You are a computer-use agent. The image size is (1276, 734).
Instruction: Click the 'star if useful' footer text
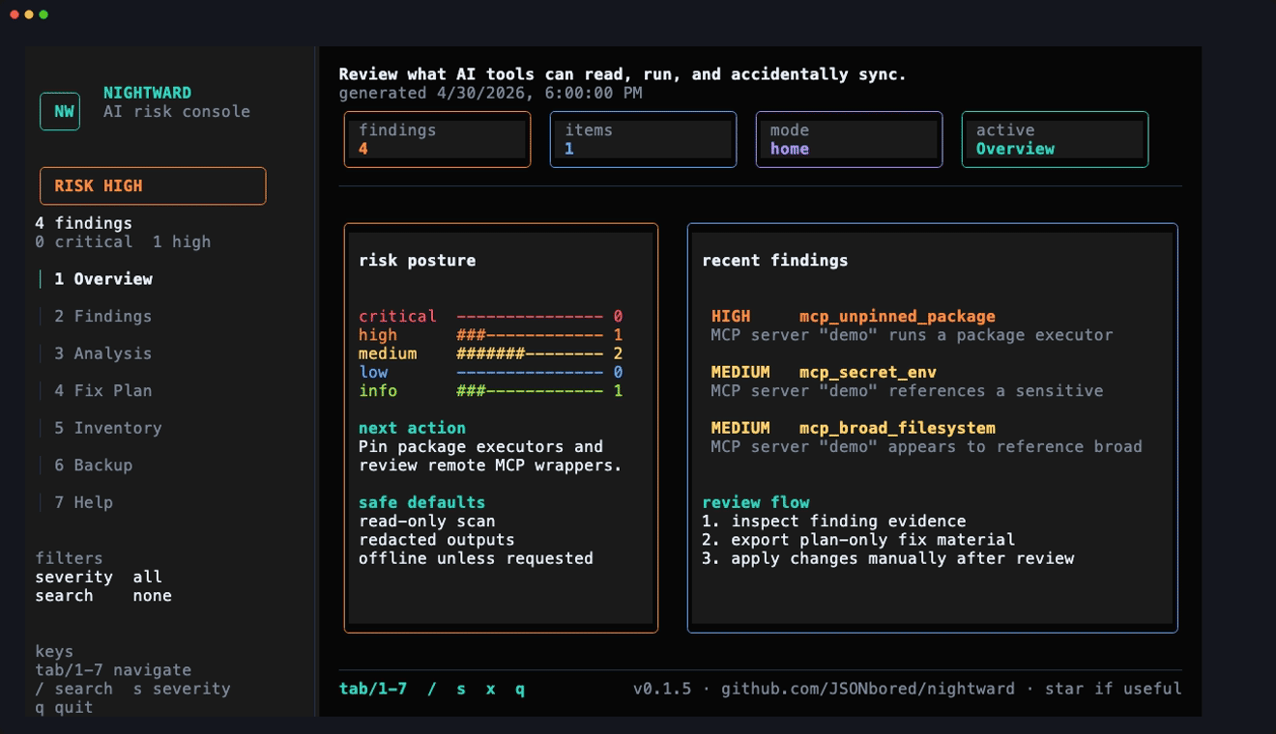(1113, 689)
